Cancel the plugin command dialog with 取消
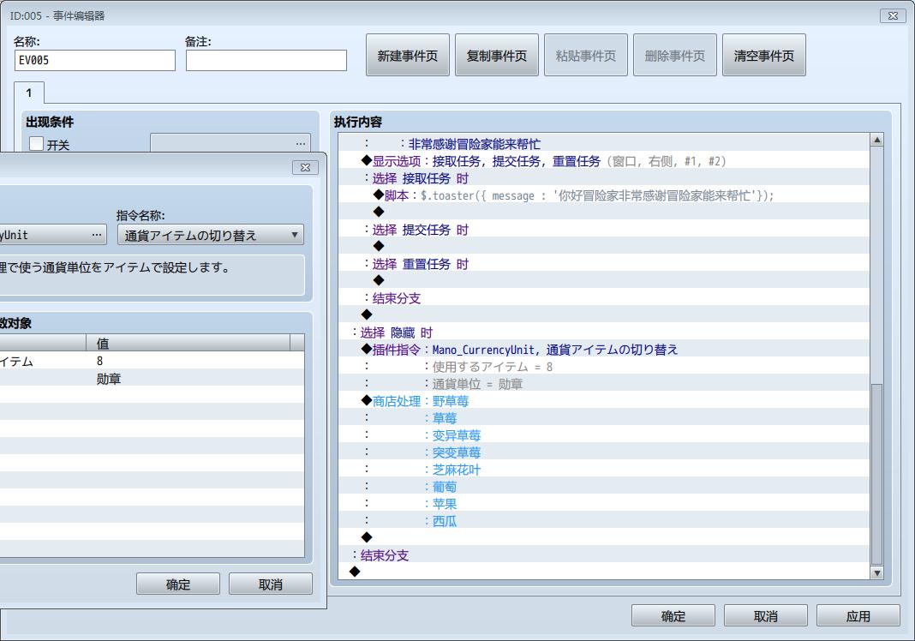The height and width of the screenshot is (641, 915). 270,584
